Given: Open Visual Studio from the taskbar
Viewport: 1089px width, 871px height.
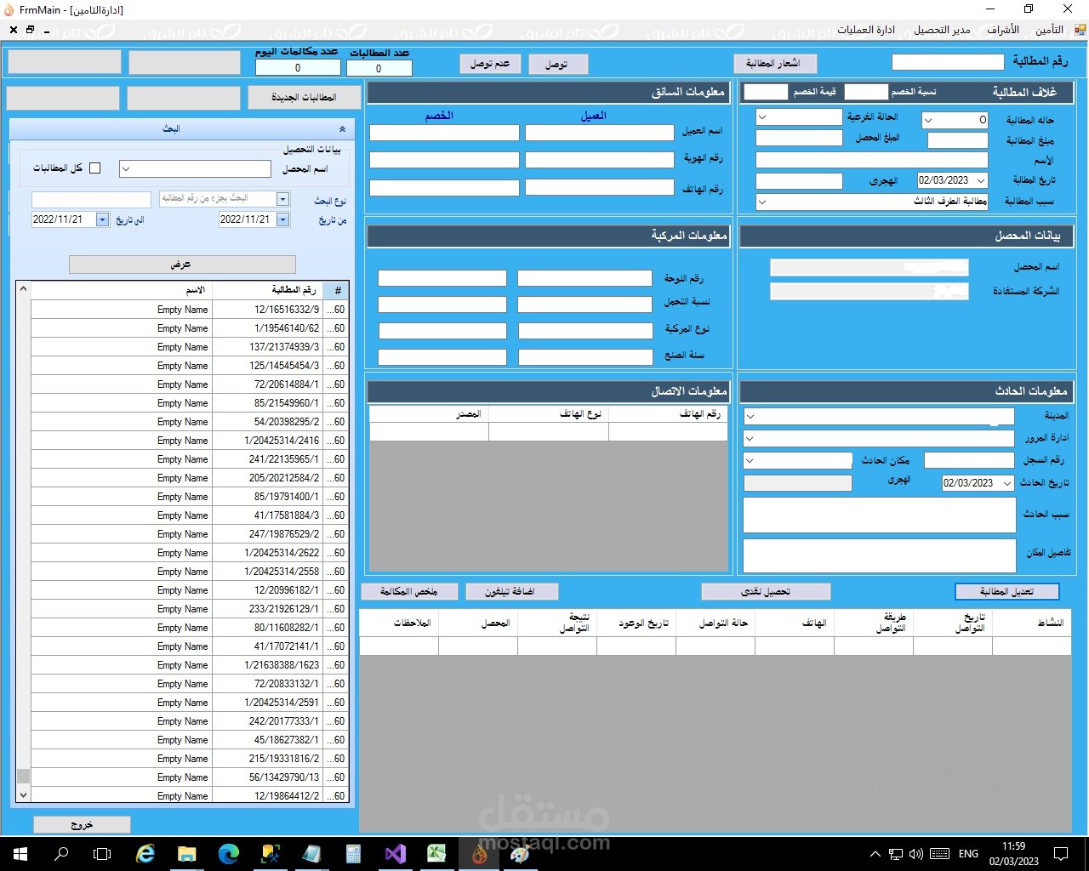Looking at the screenshot, I should click(396, 853).
